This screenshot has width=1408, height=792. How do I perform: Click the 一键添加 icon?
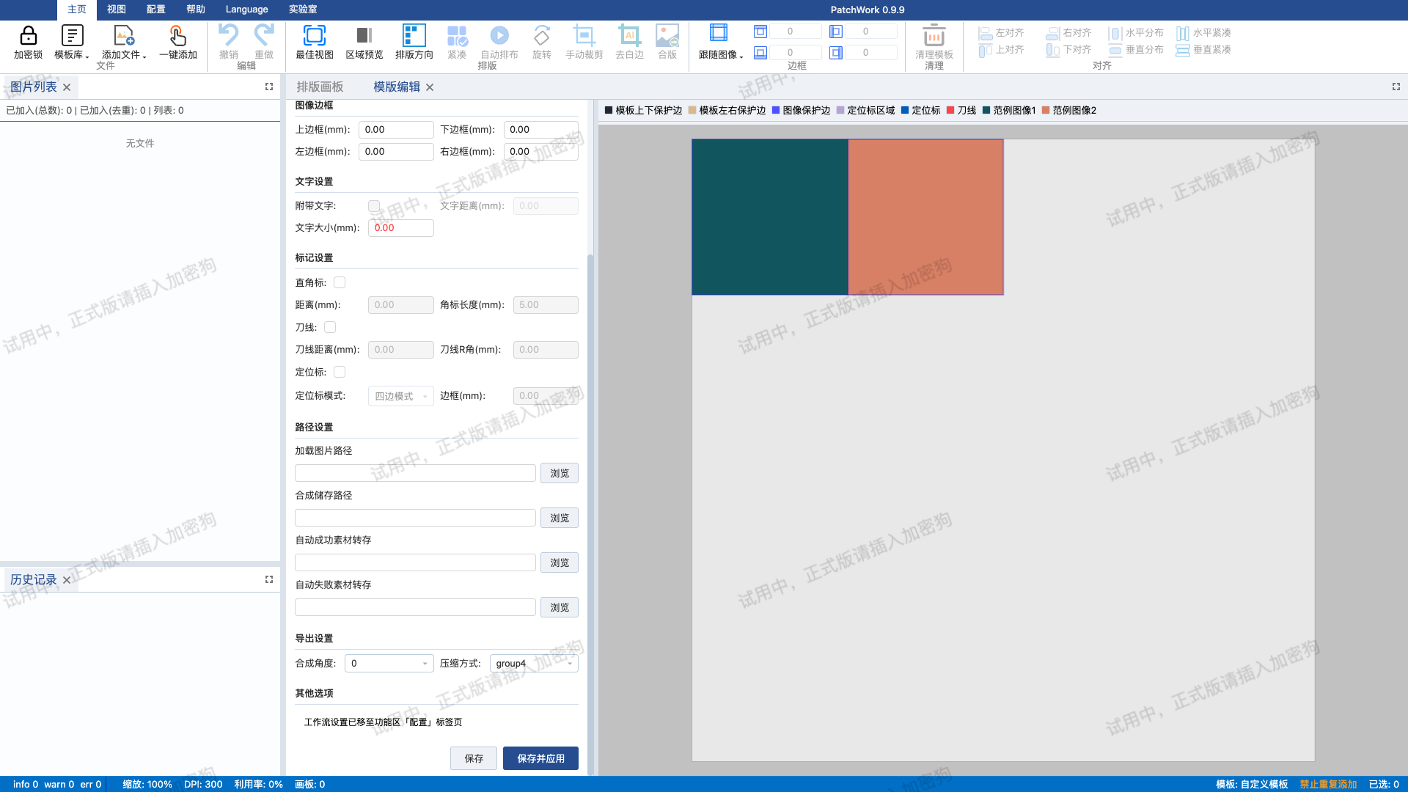177,35
